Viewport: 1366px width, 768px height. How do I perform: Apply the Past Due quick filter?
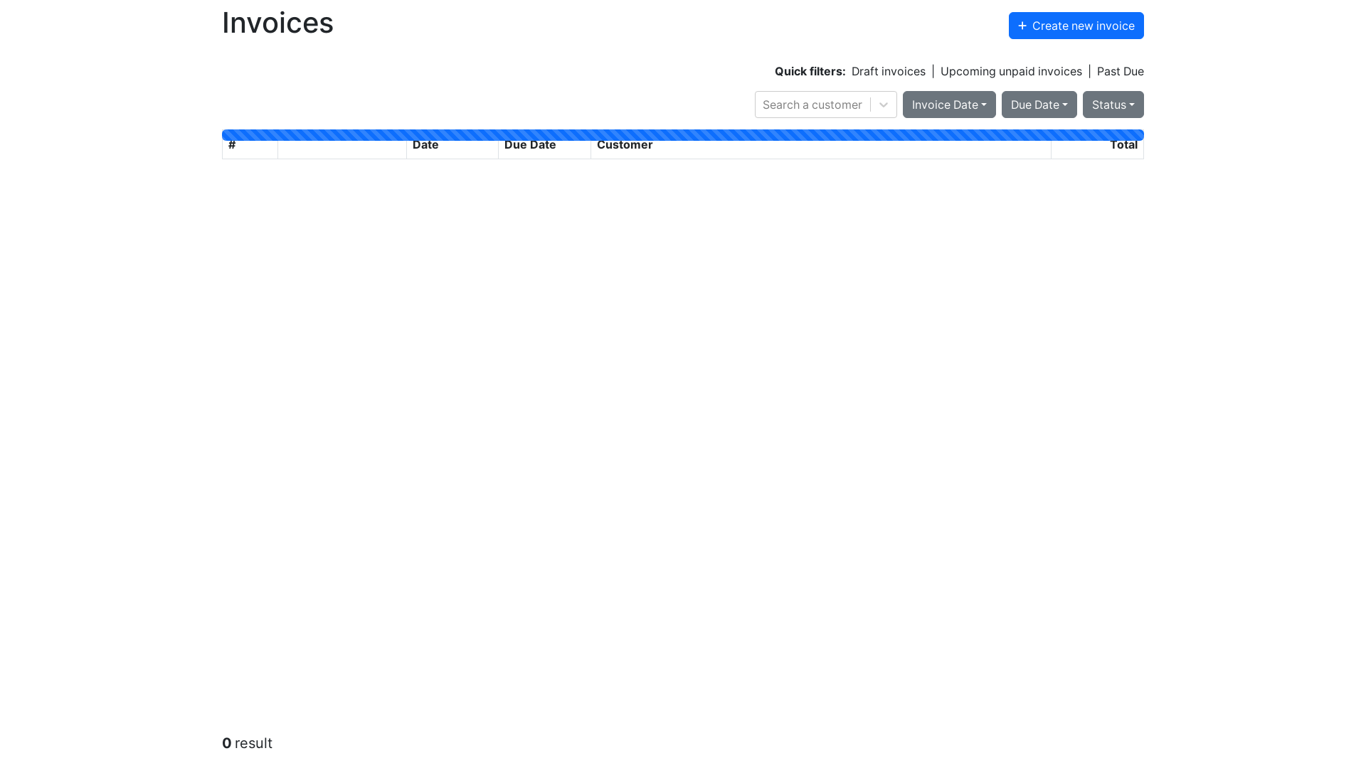point(1120,71)
